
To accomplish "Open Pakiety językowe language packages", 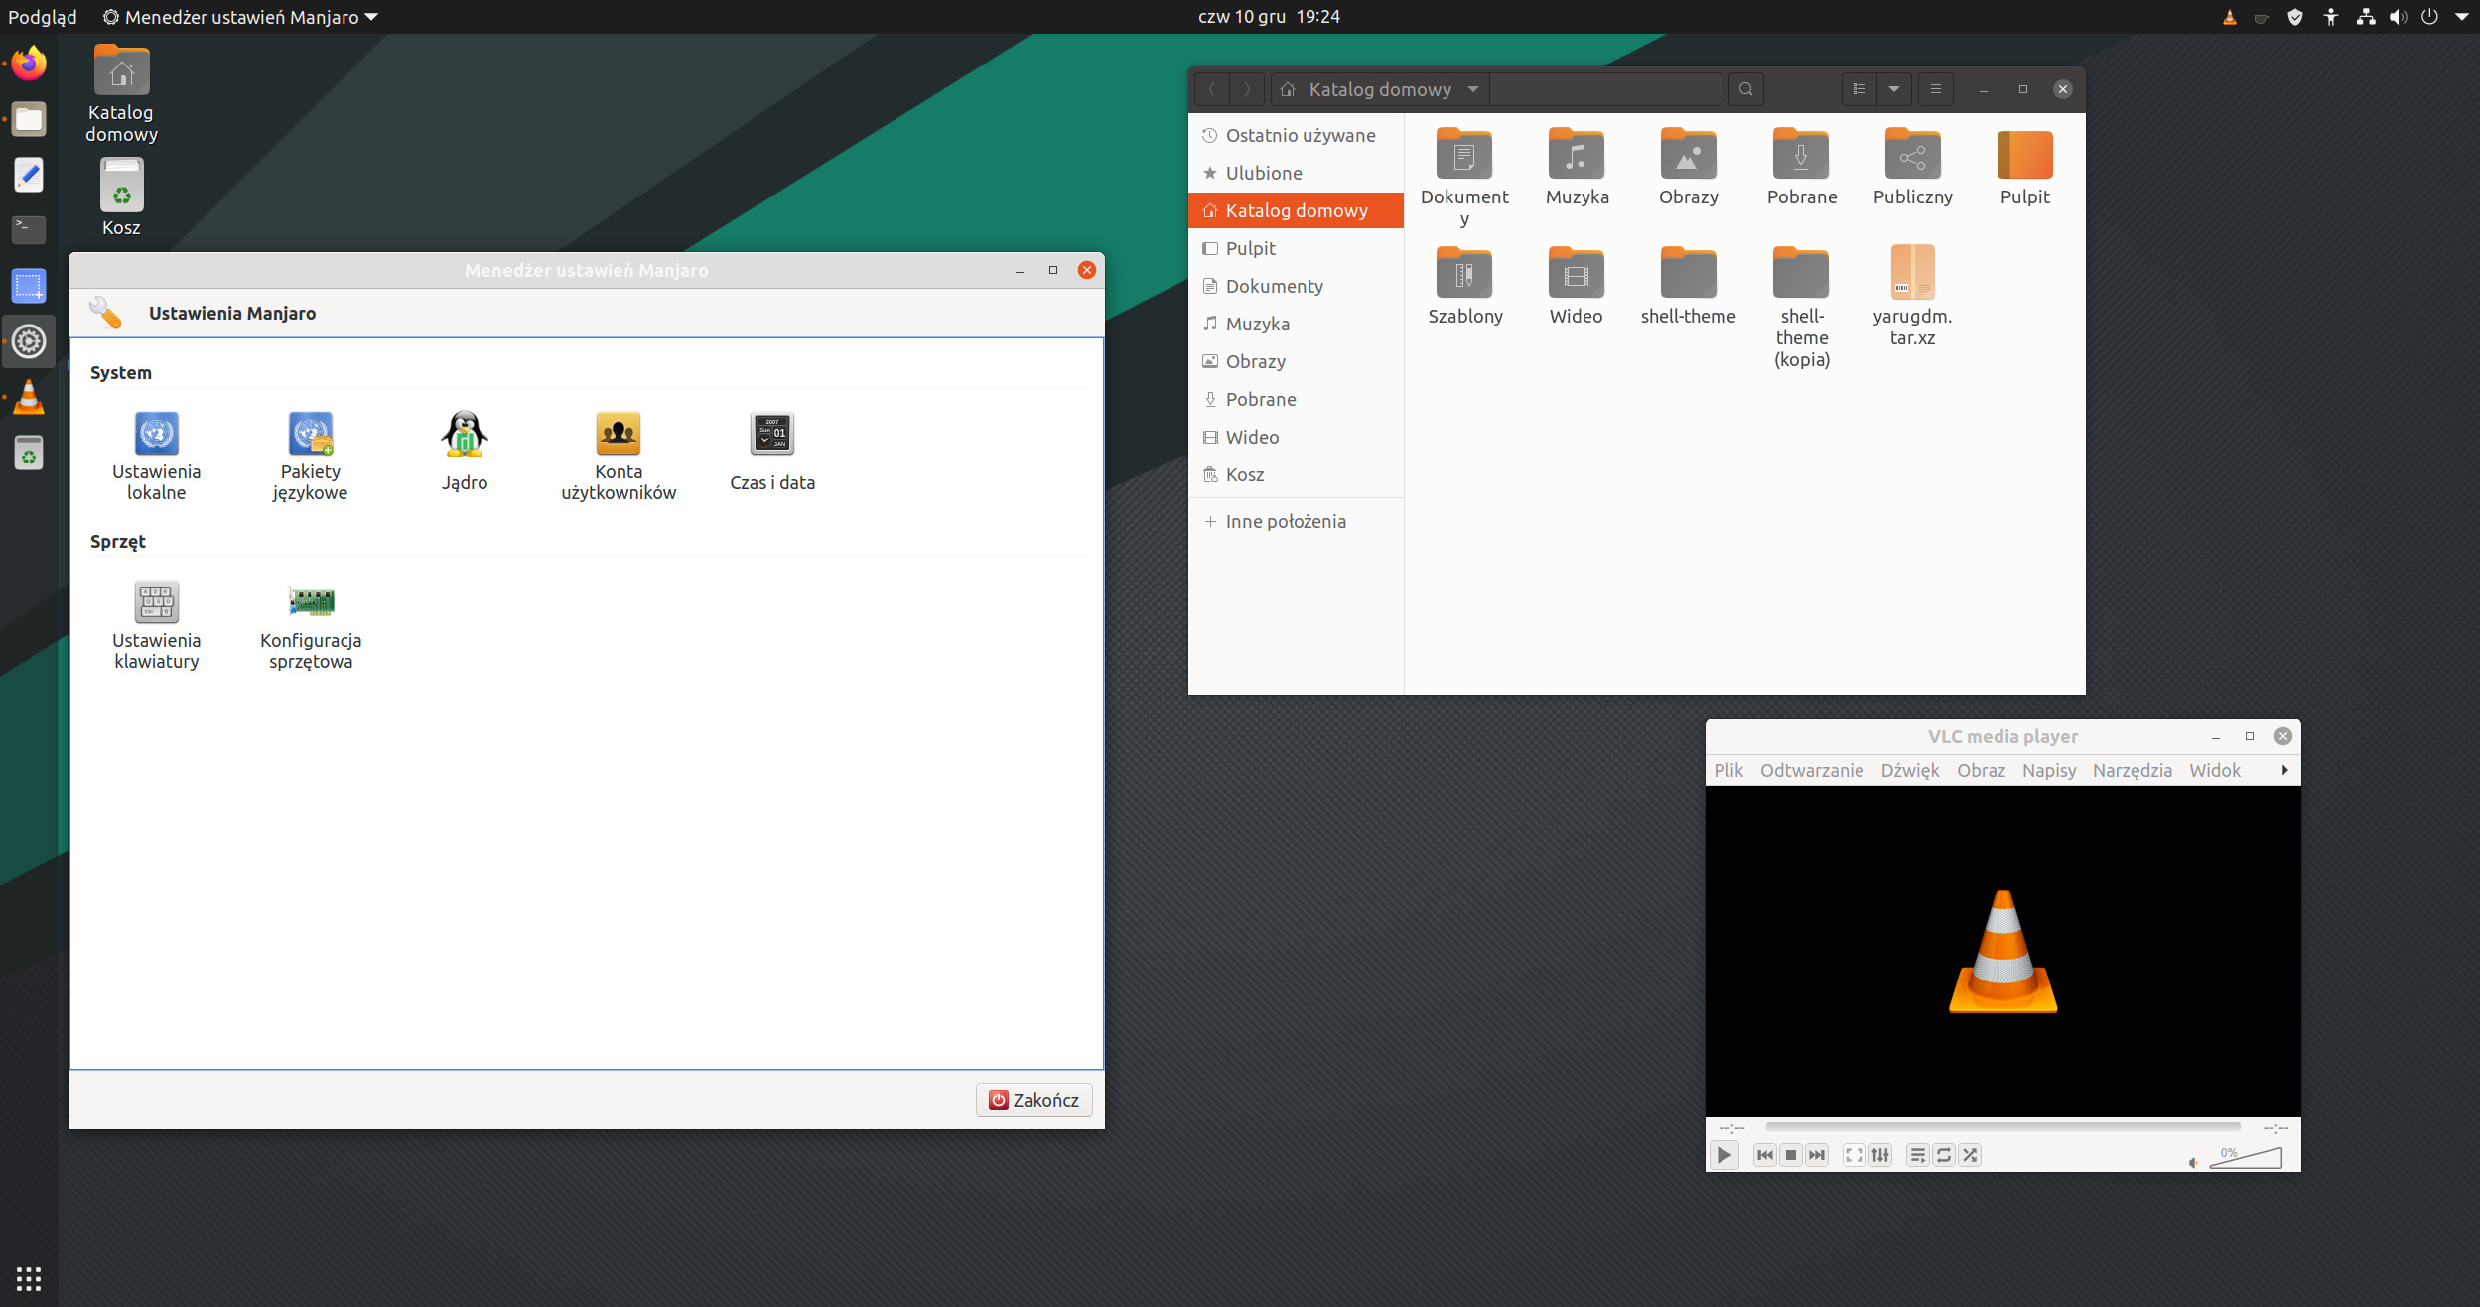I will 310,457.
